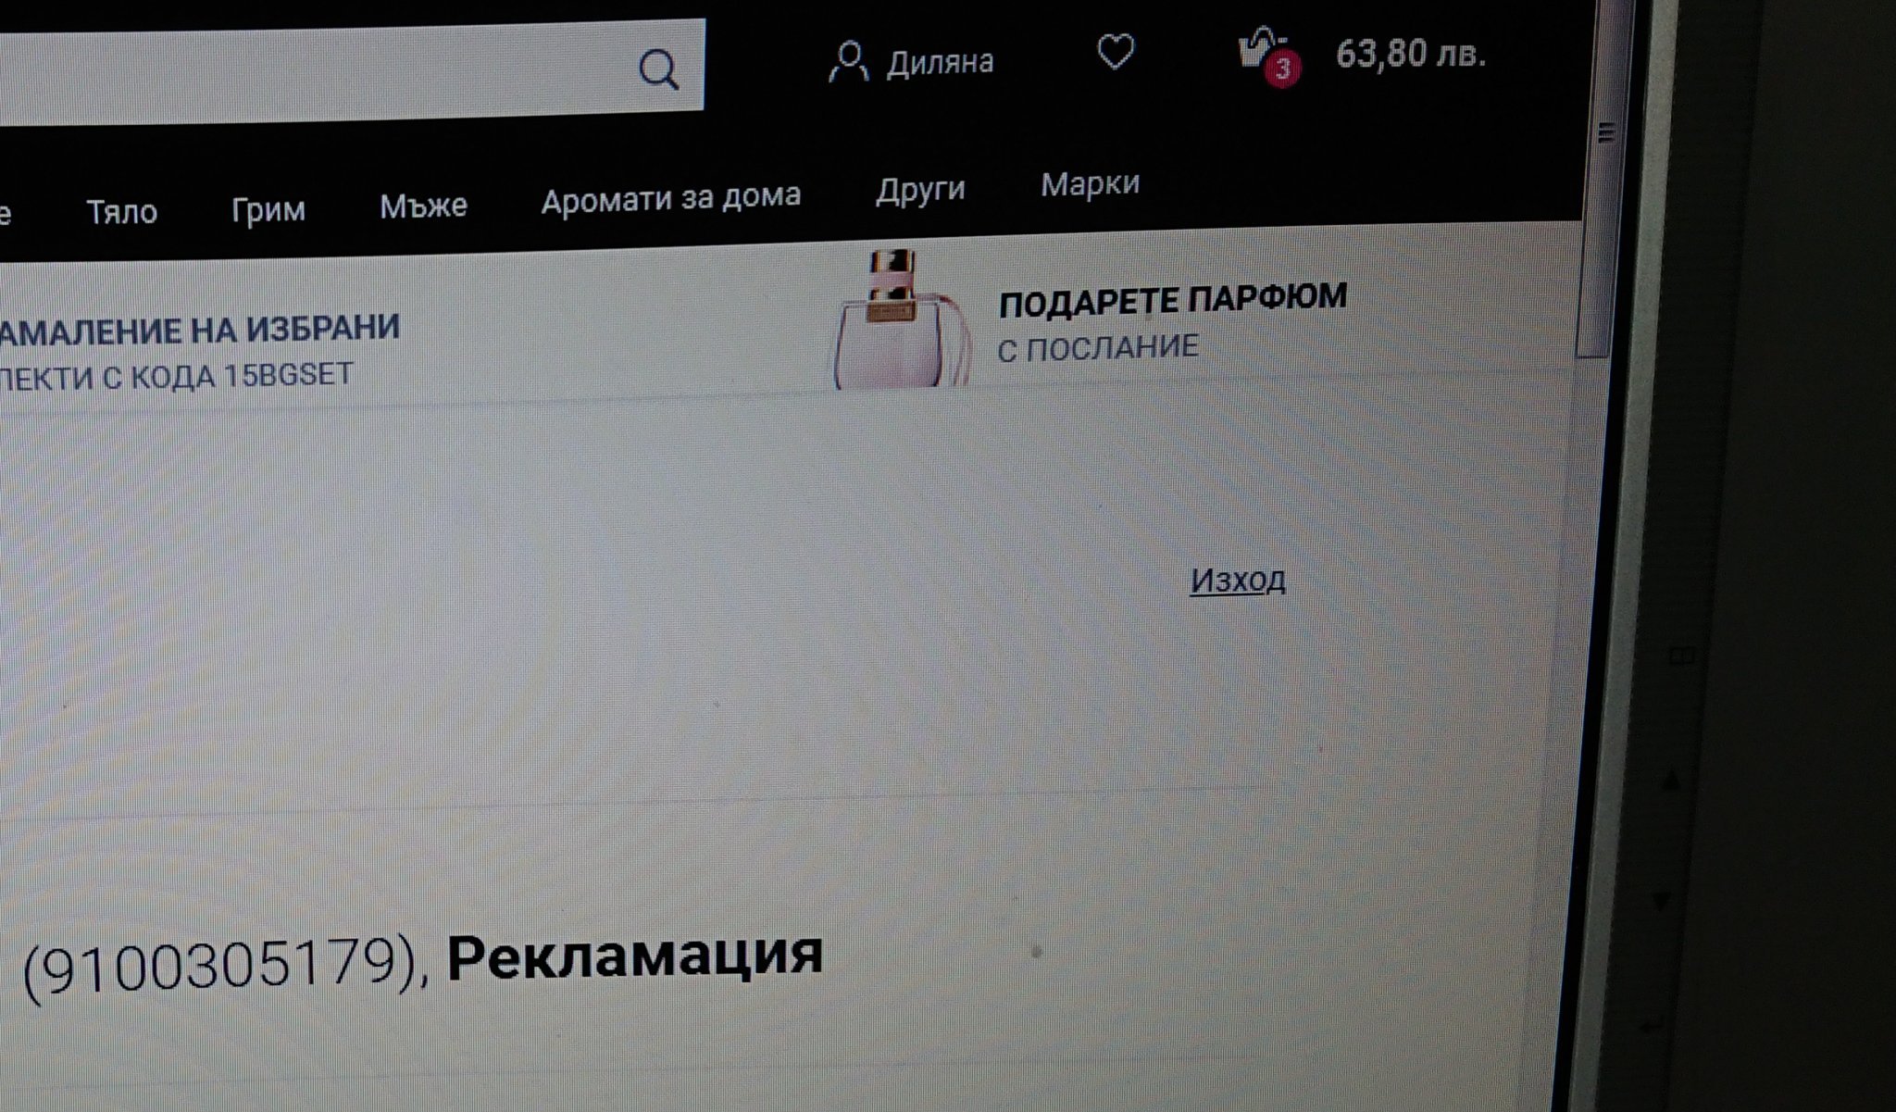
Task: Open the Тяло menu category
Action: (121, 212)
